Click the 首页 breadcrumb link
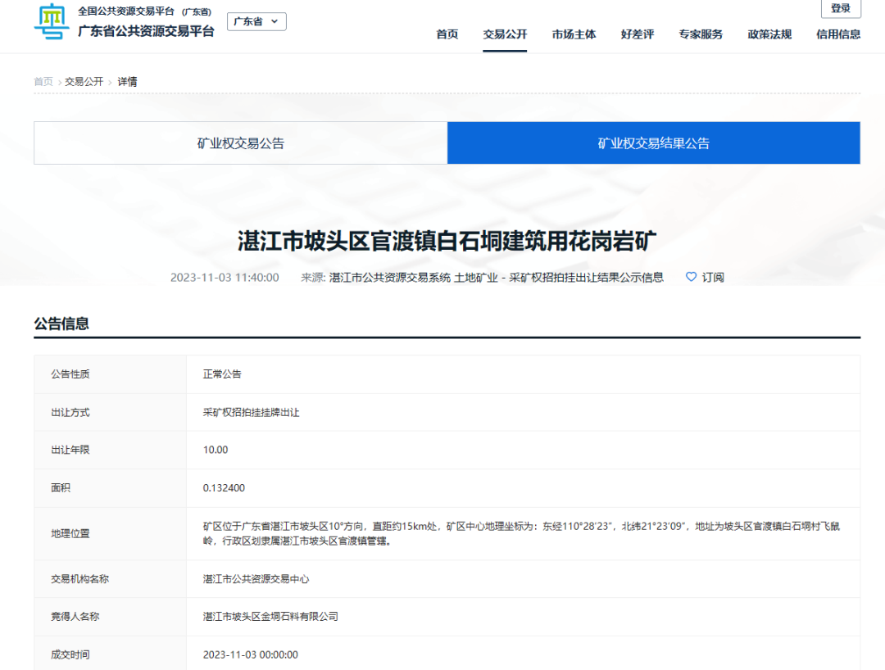The height and width of the screenshot is (670, 885). (x=43, y=82)
